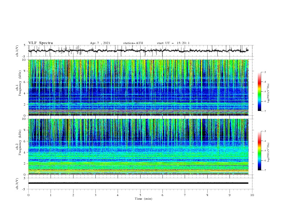Select the date text "Apr. 7, 2021"
This screenshot has height=219, width=284.
(100, 43)
